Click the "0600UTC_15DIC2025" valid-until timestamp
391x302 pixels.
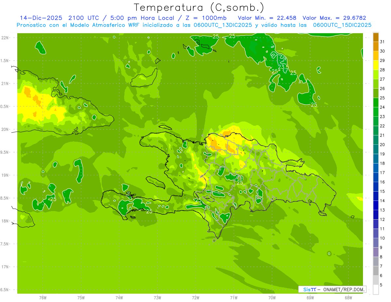342,25
